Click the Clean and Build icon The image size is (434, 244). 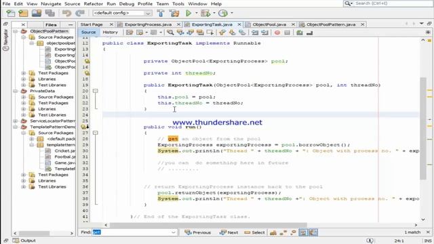[174, 13]
